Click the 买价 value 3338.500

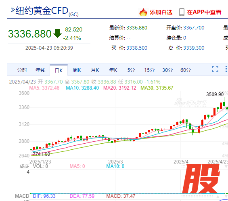137,48
